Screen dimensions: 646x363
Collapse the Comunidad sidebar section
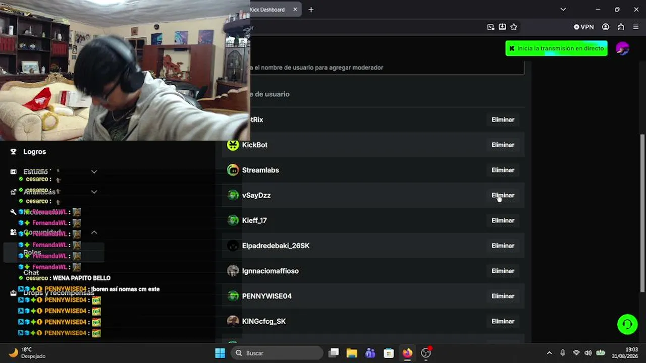(94, 232)
